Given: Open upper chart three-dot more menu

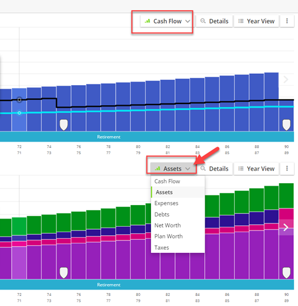Looking at the screenshot, I should click(287, 21).
